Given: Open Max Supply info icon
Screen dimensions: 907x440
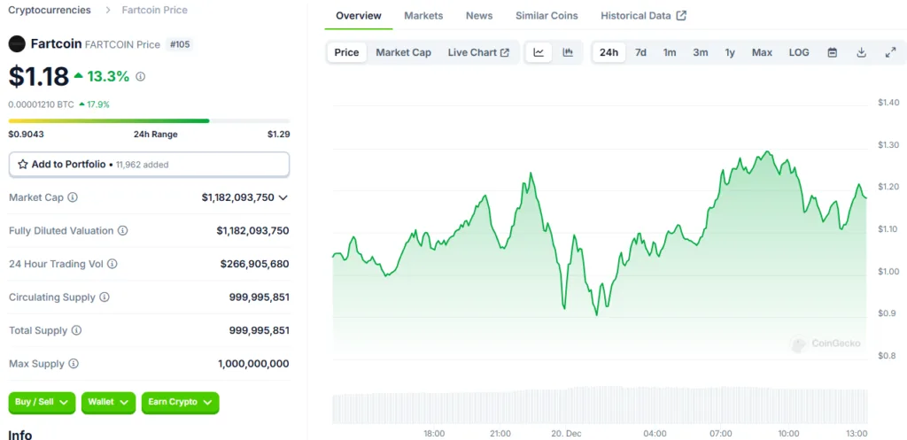Looking at the screenshot, I should pyautogui.click(x=74, y=364).
